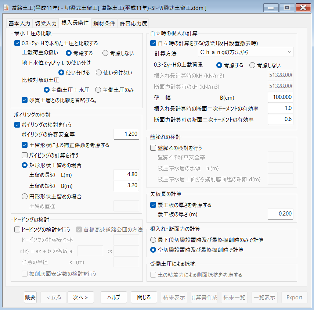314x310 pixels.
Task: Click the ボイリングの許容安全率 input field
Action: click(126, 134)
